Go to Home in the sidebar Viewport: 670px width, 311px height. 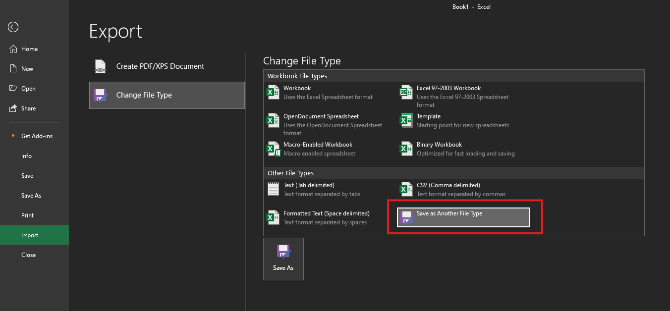click(29, 49)
